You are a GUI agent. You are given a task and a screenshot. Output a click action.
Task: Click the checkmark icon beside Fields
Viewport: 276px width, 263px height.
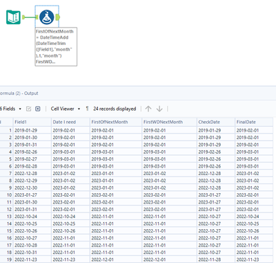pos(28,109)
